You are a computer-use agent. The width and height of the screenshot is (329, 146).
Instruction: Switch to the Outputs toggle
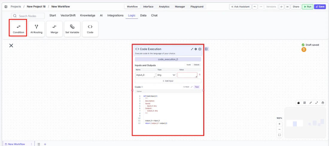(197, 65)
